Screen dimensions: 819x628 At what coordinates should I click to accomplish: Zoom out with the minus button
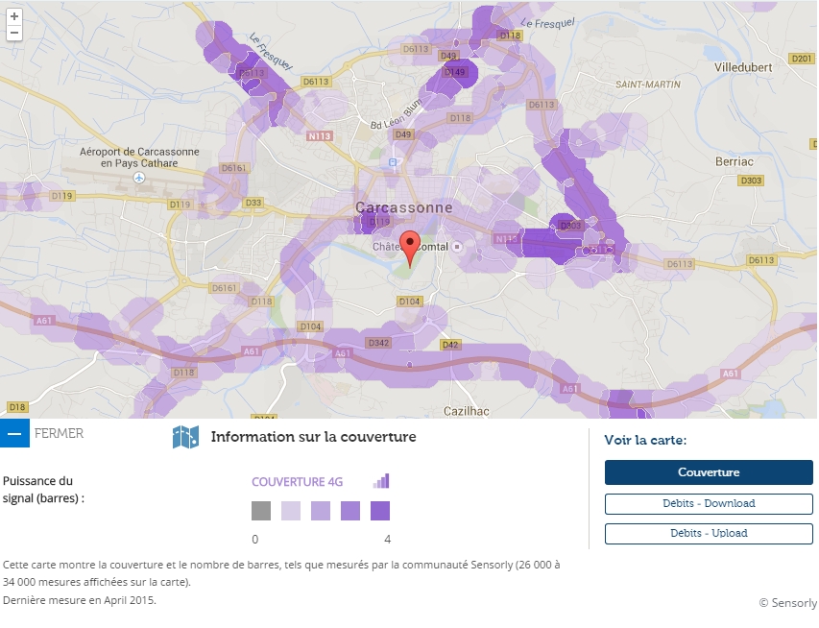point(14,33)
